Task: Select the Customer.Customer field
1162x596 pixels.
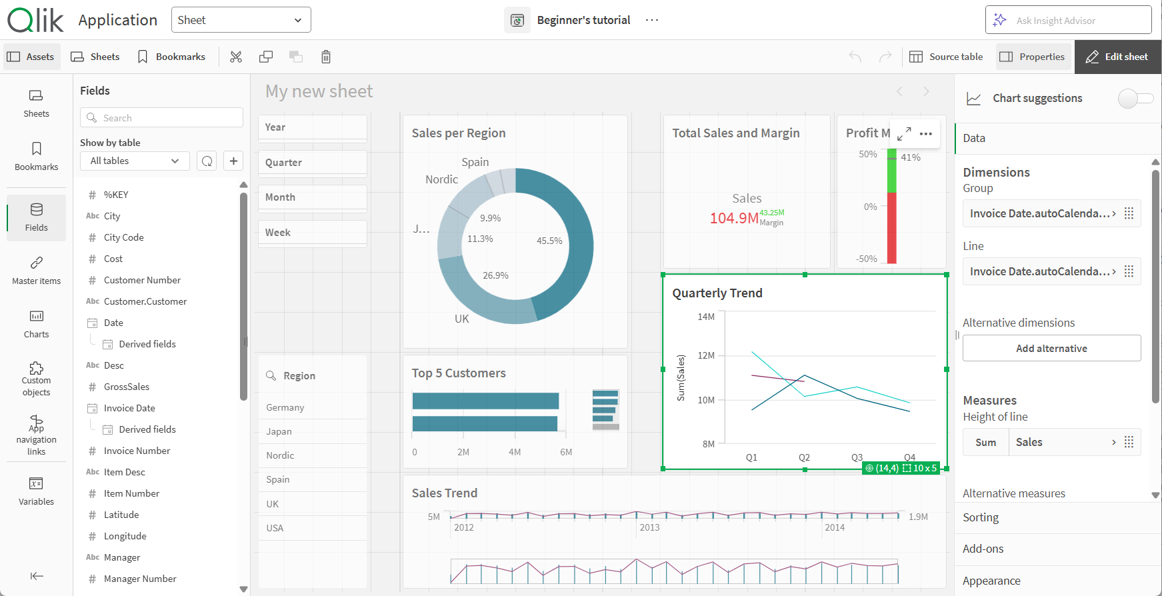Action: 145,301
